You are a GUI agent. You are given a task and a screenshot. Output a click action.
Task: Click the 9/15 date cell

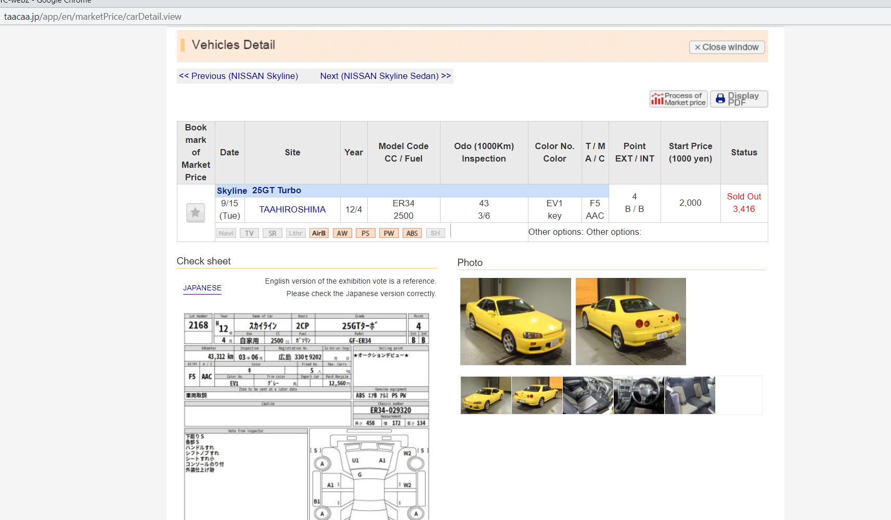click(x=229, y=209)
